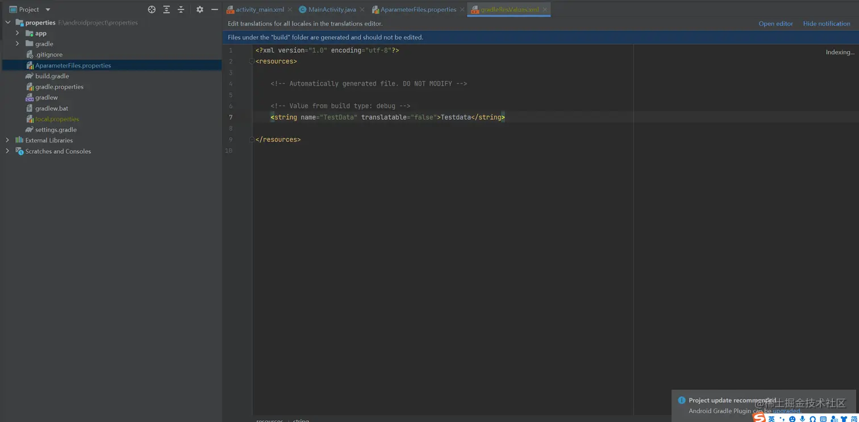The image size is (859, 422).
Task: Expand the app module folder
Action: [17, 33]
